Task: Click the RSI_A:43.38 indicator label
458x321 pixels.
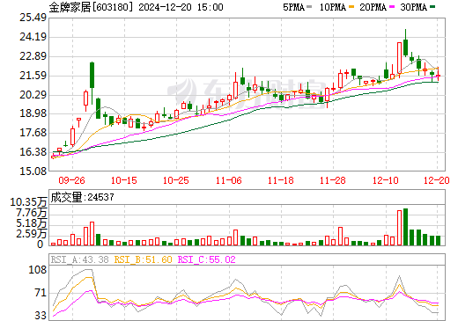Action: click(x=79, y=259)
